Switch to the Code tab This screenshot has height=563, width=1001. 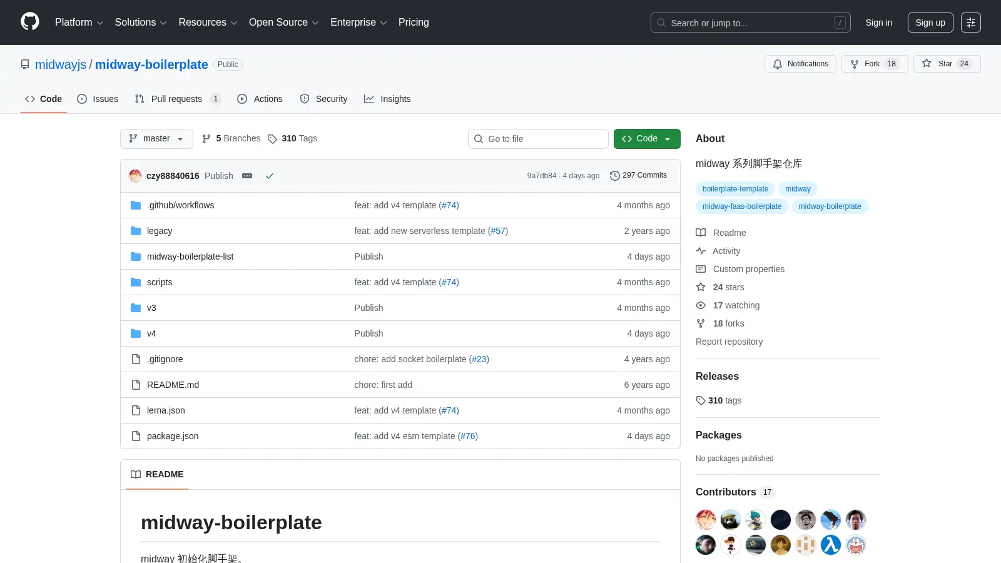coord(44,99)
